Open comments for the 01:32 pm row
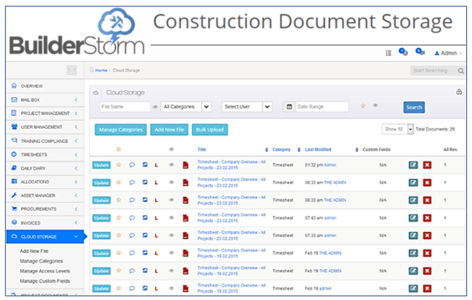 132,165
